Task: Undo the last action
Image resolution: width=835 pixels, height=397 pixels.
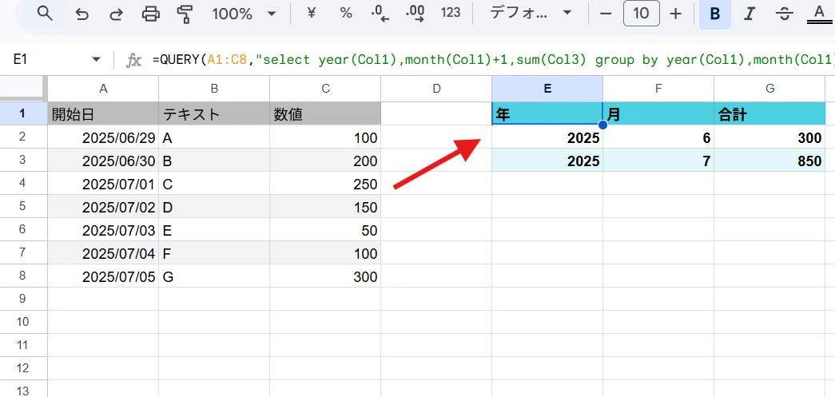Action: [82, 14]
